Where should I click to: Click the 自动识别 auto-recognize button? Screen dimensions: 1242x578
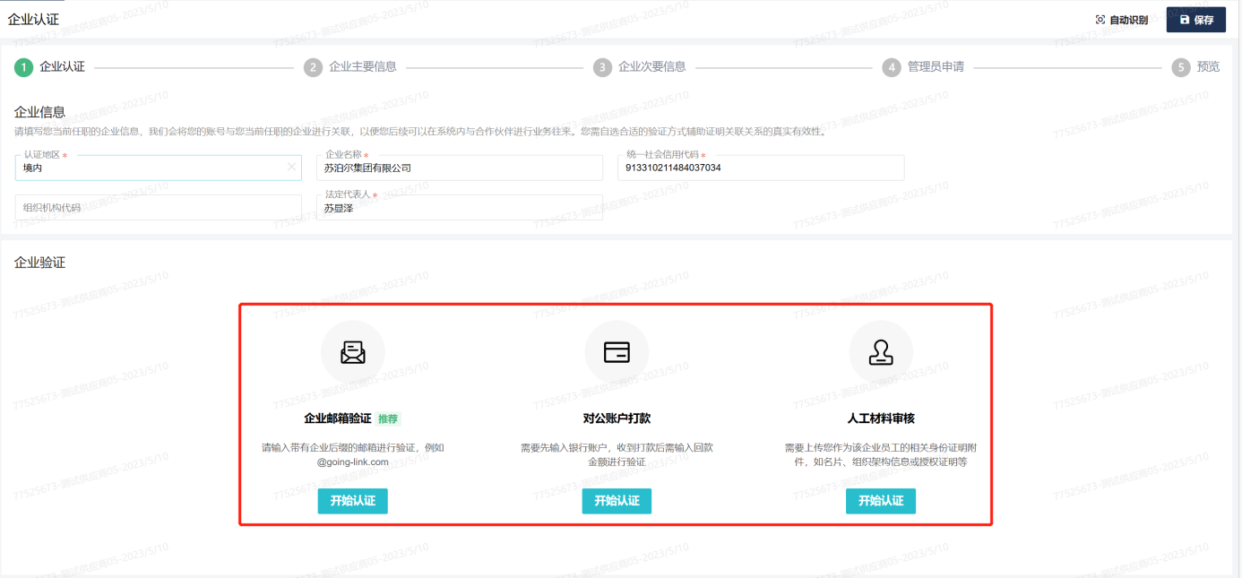(1122, 20)
